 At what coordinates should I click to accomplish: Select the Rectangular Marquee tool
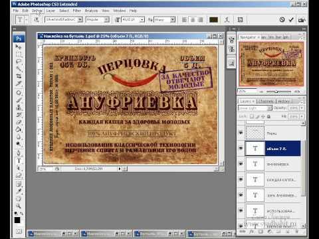19,54
